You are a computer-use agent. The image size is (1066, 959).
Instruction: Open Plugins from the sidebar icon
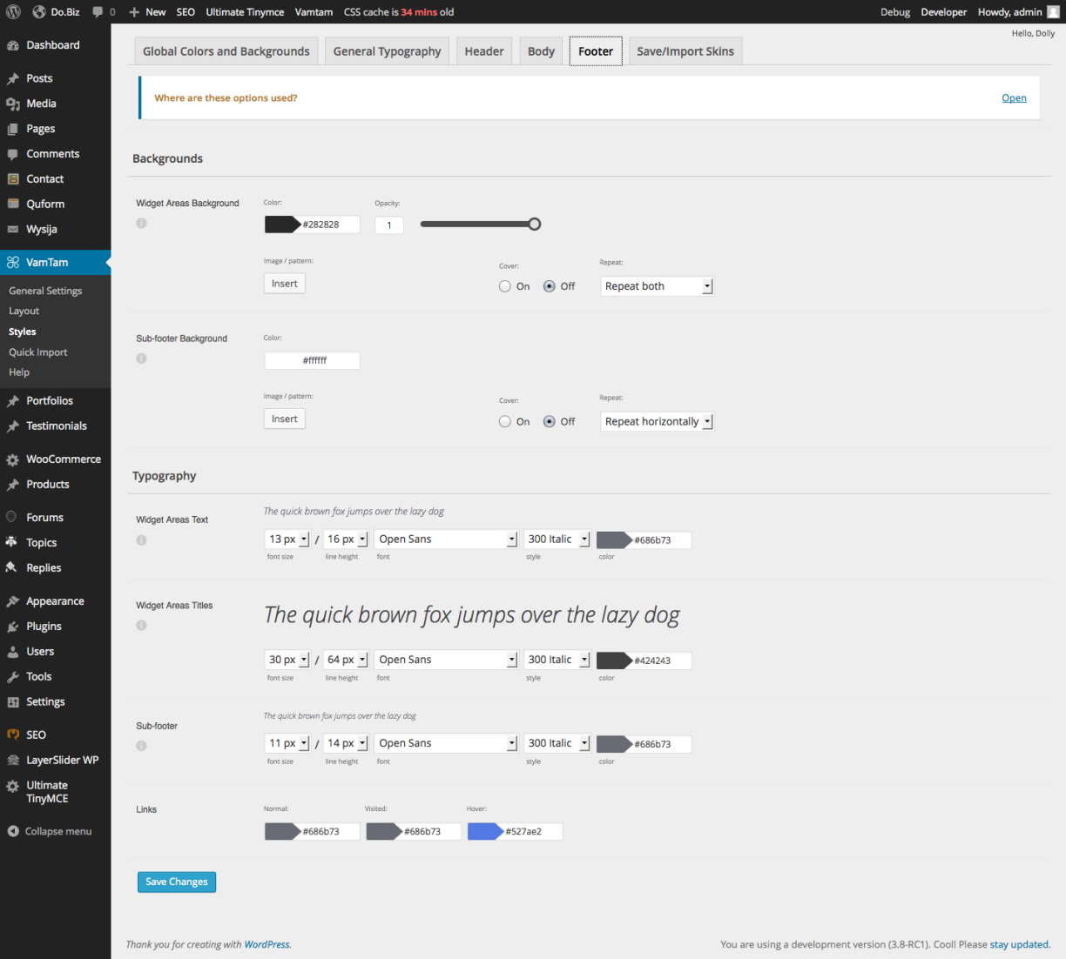(13, 627)
